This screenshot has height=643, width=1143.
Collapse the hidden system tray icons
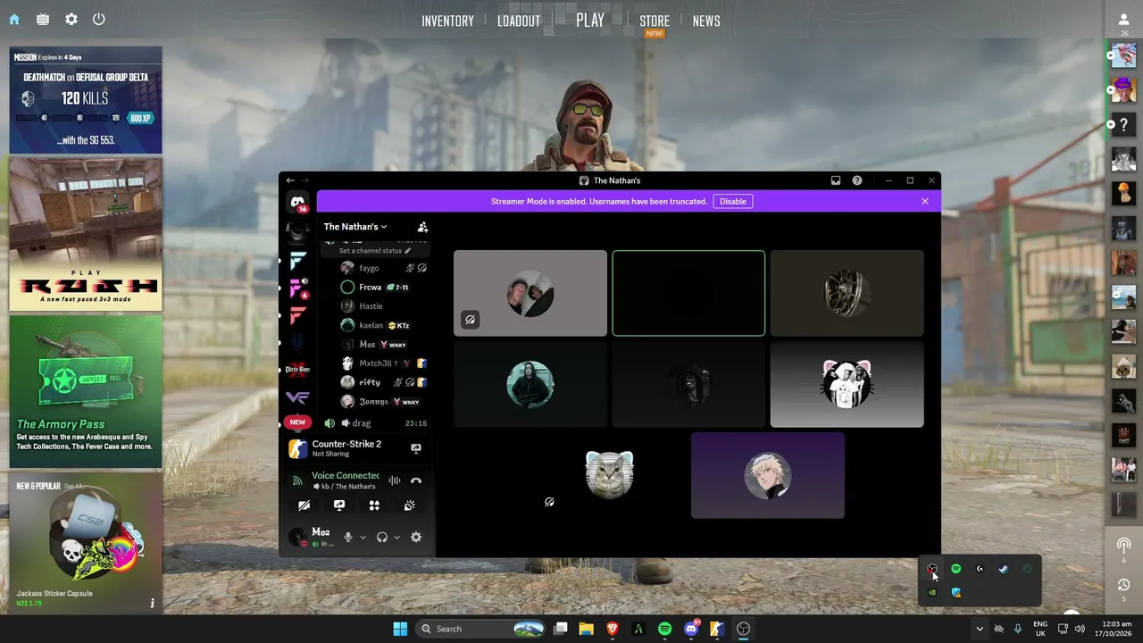pyautogui.click(x=980, y=629)
